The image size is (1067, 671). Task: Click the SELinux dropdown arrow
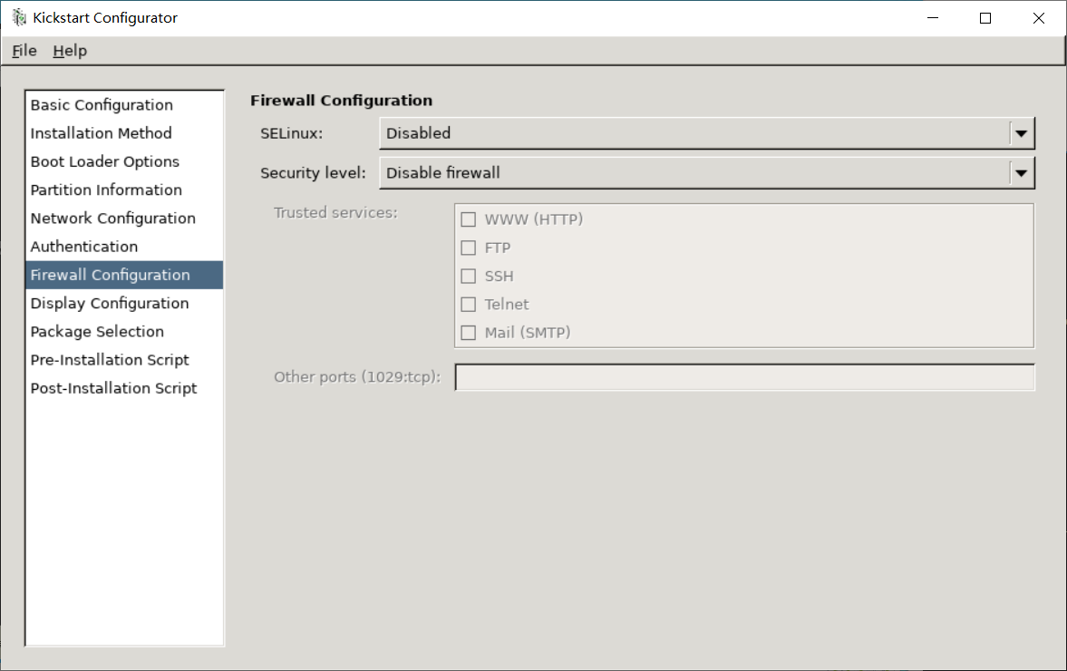[x=1022, y=133]
